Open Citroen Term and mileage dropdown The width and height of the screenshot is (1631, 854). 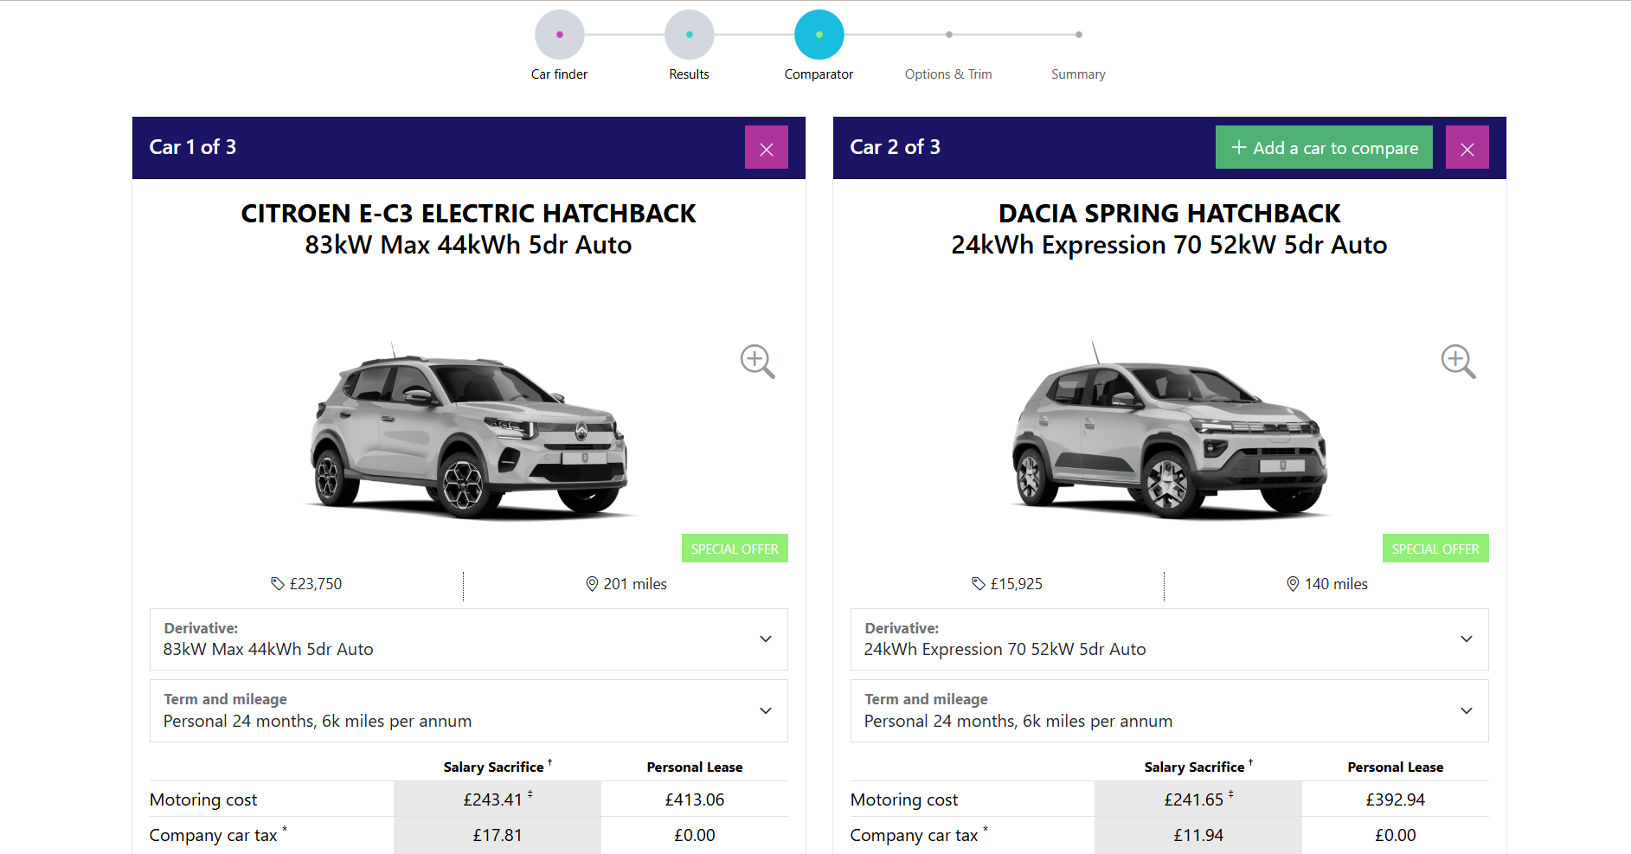pyautogui.click(x=469, y=711)
